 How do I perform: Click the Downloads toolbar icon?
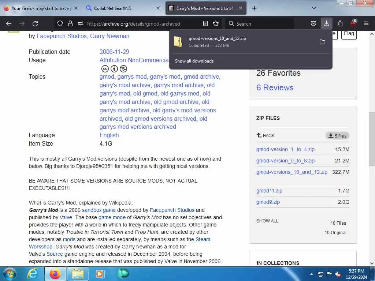click(x=326, y=23)
